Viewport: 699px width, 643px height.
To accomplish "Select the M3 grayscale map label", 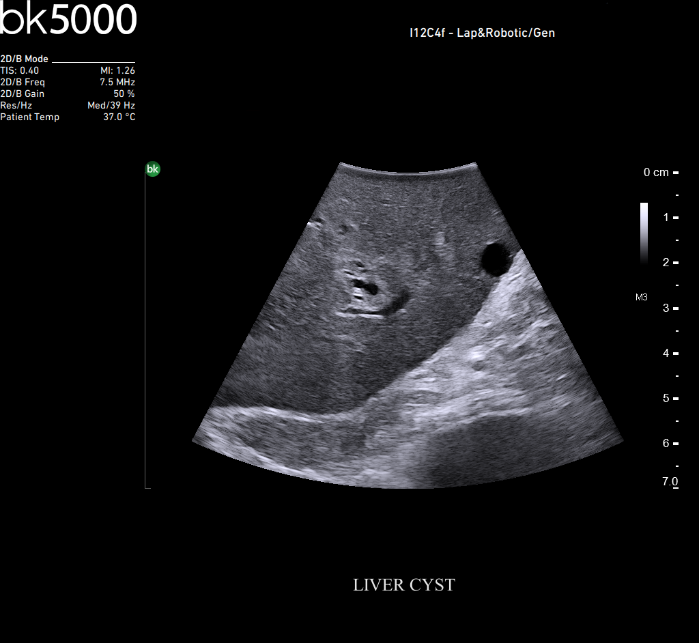I will click(x=641, y=298).
